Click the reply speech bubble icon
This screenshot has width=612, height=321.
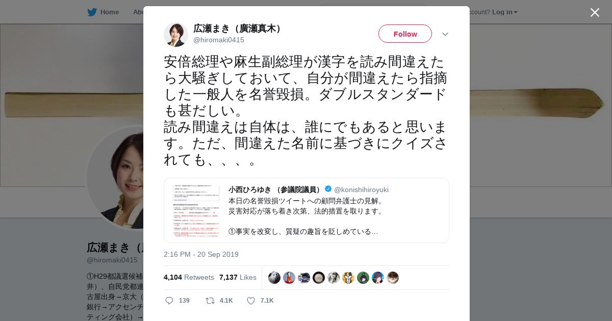[169, 301]
